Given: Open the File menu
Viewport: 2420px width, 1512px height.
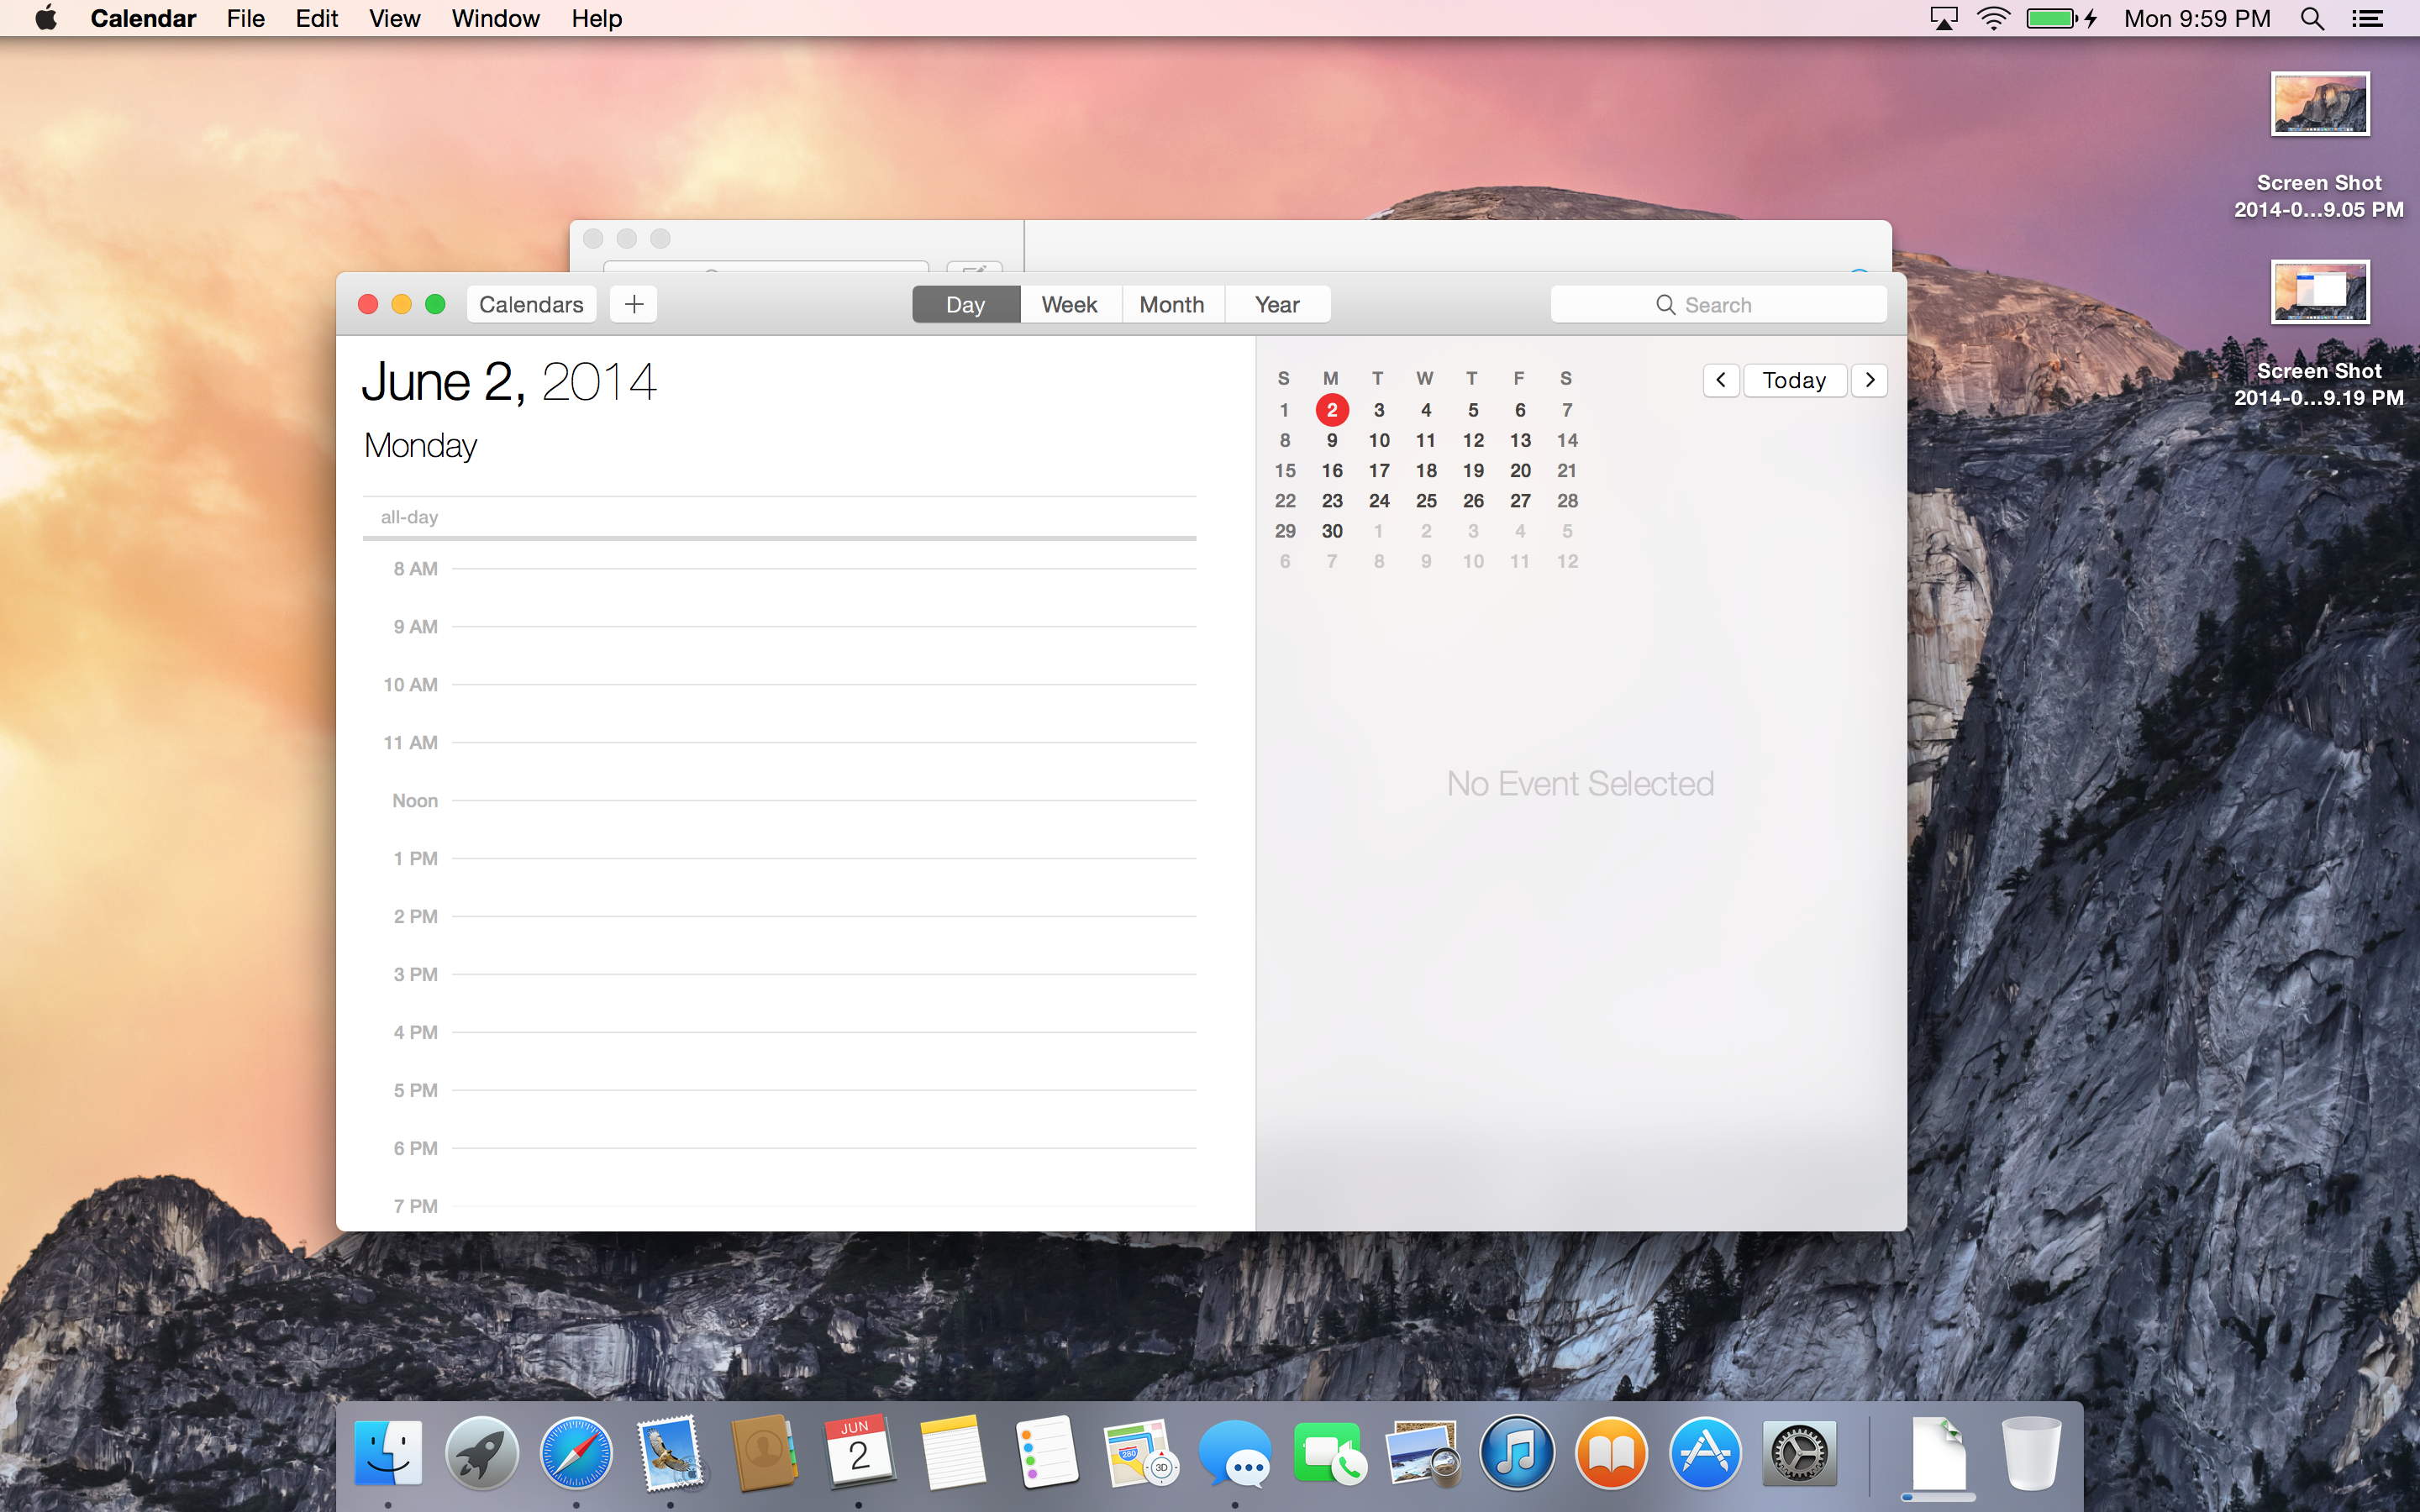Looking at the screenshot, I should coord(245,19).
